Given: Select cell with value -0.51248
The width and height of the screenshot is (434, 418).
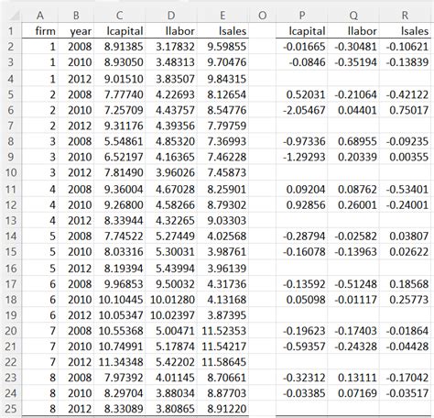Looking at the screenshot, I should (x=353, y=284).
